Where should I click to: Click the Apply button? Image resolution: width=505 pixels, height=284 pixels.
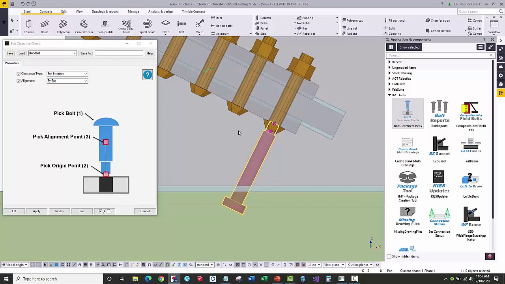[x=37, y=211]
